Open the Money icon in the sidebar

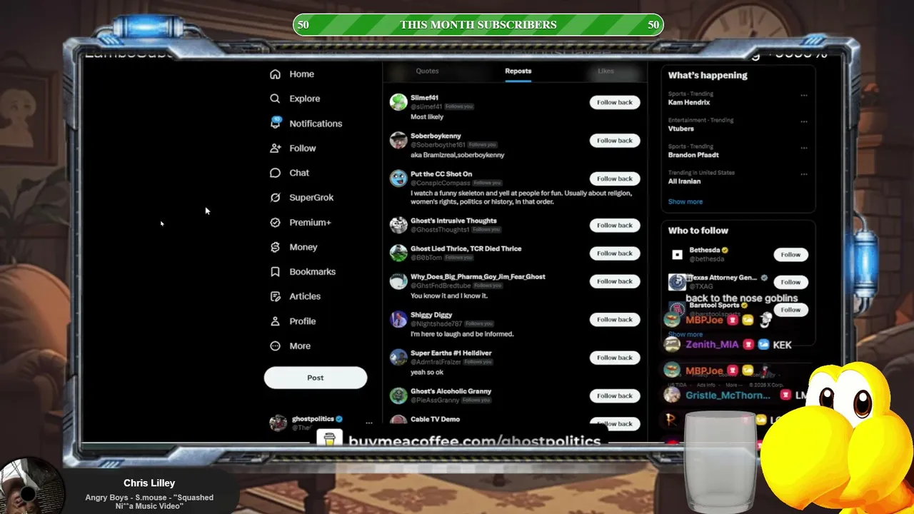(275, 247)
